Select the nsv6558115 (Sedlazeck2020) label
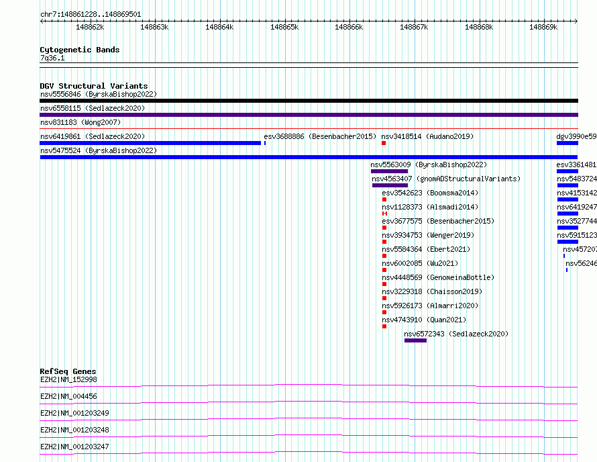 [93, 108]
